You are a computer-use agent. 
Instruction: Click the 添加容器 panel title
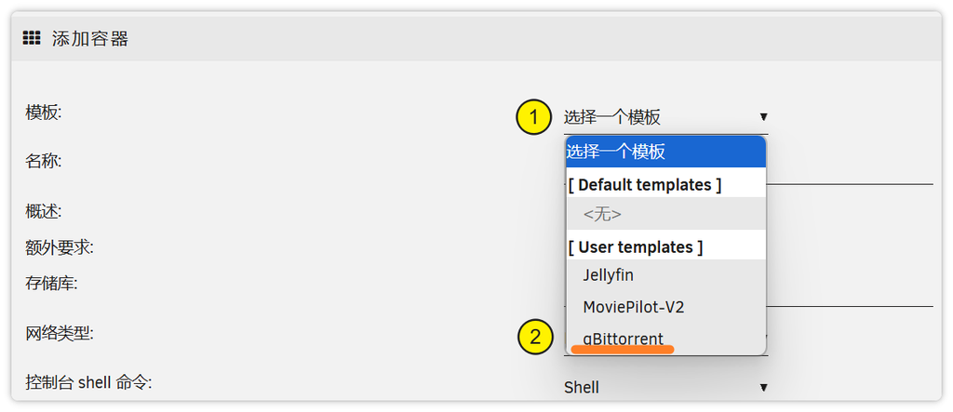pyautogui.click(x=90, y=38)
